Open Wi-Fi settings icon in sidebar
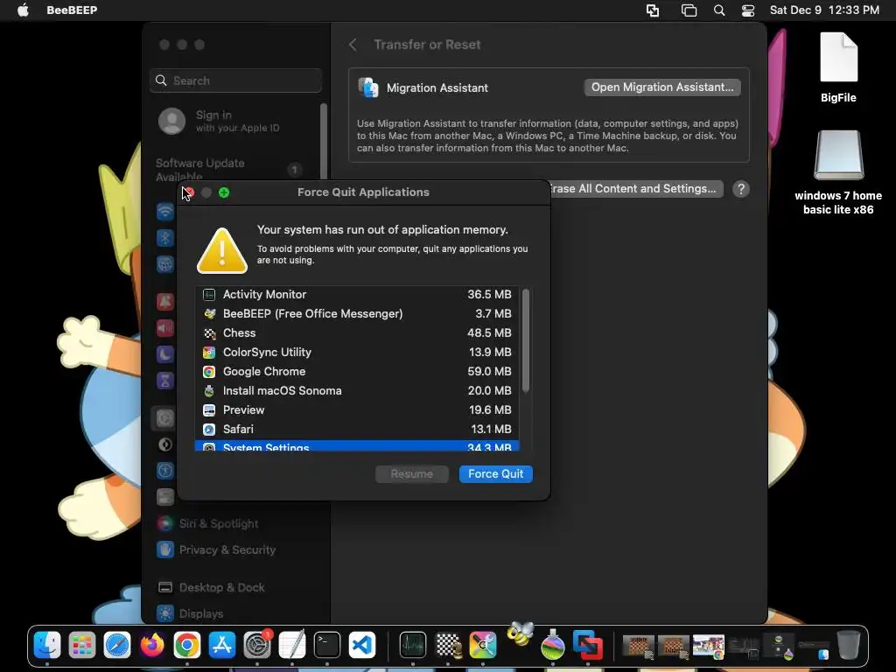This screenshot has width=896, height=672. tap(165, 212)
